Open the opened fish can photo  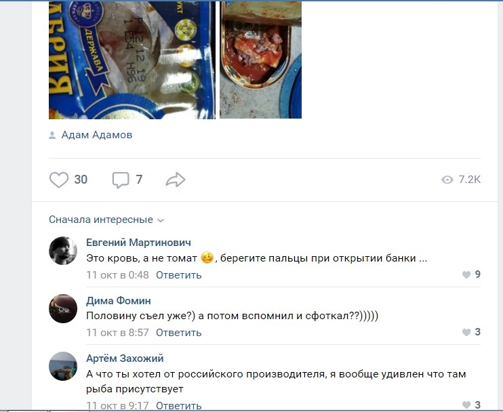pos(260,60)
